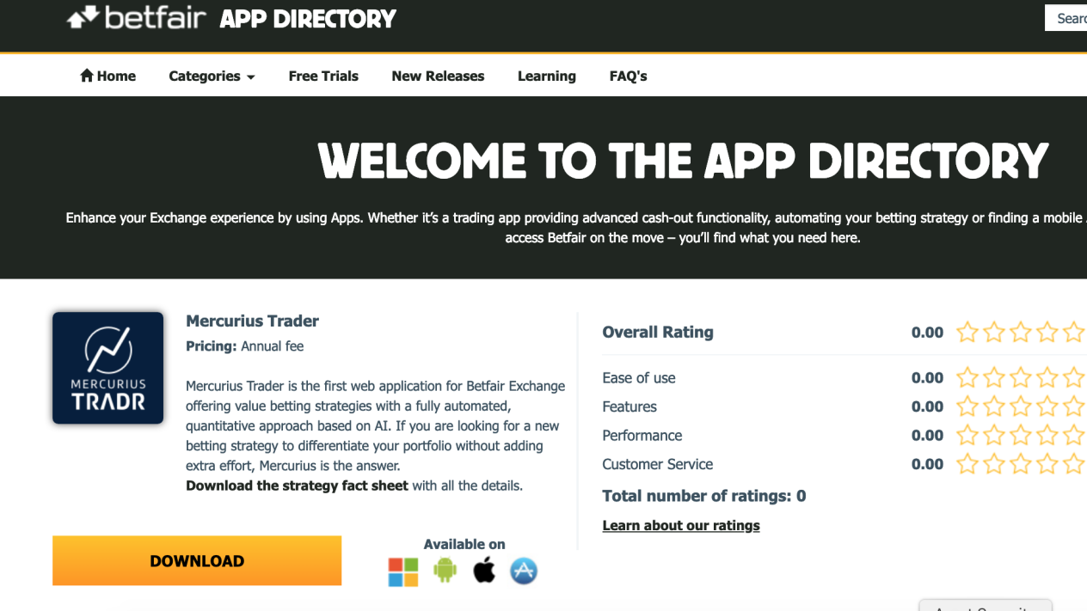Go to the Home page
The width and height of the screenshot is (1087, 611).
point(107,76)
